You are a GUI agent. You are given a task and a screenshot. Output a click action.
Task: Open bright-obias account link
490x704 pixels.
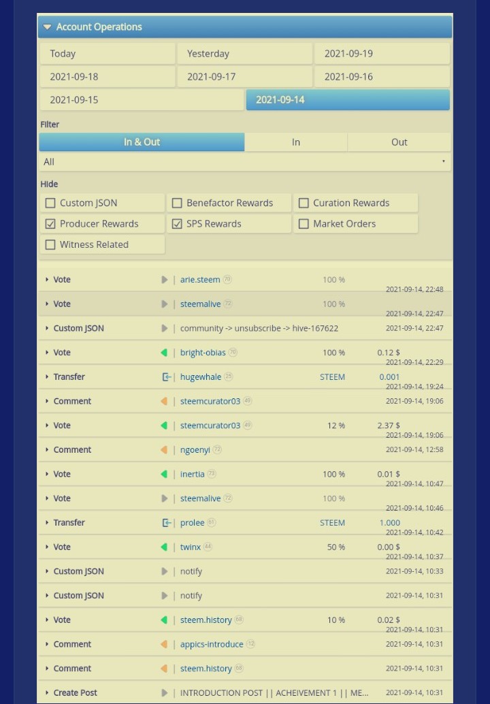point(203,353)
